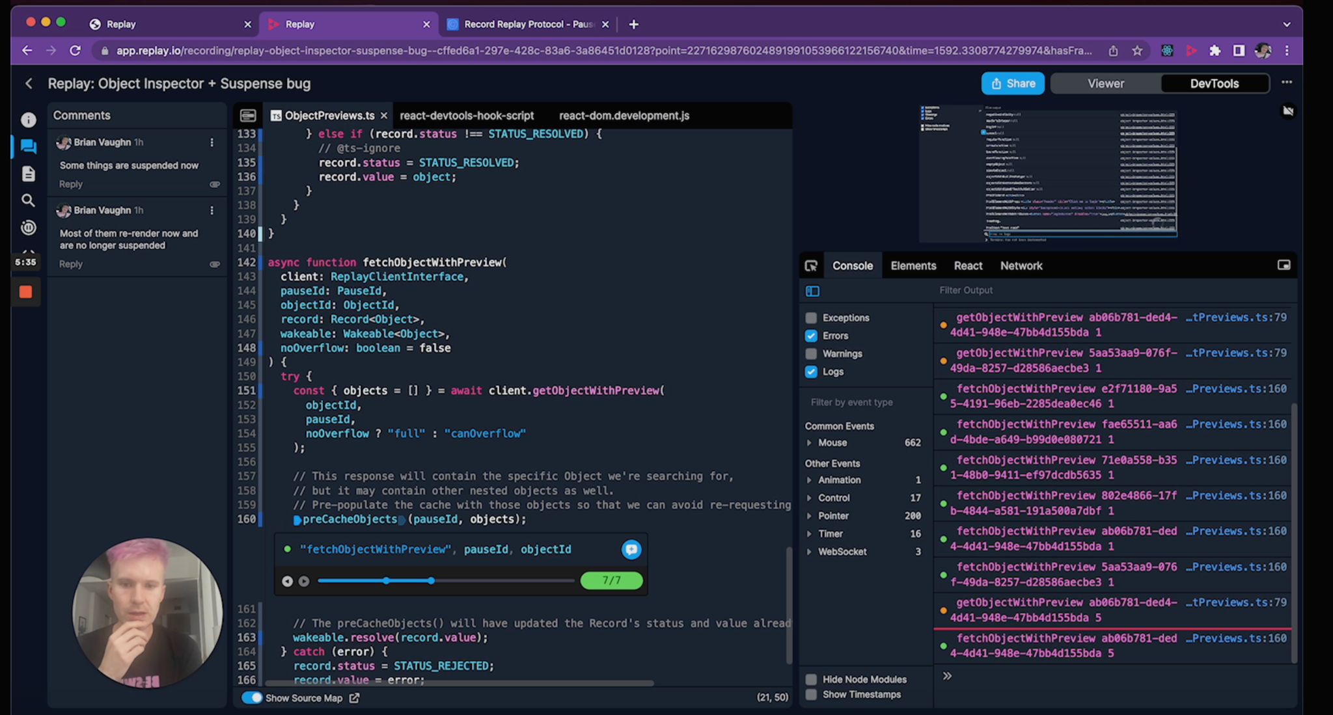Viewport: 1333px width, 715px height.
Task: Uncheck the Logs checkbox
Action: [x=811, y=371]
